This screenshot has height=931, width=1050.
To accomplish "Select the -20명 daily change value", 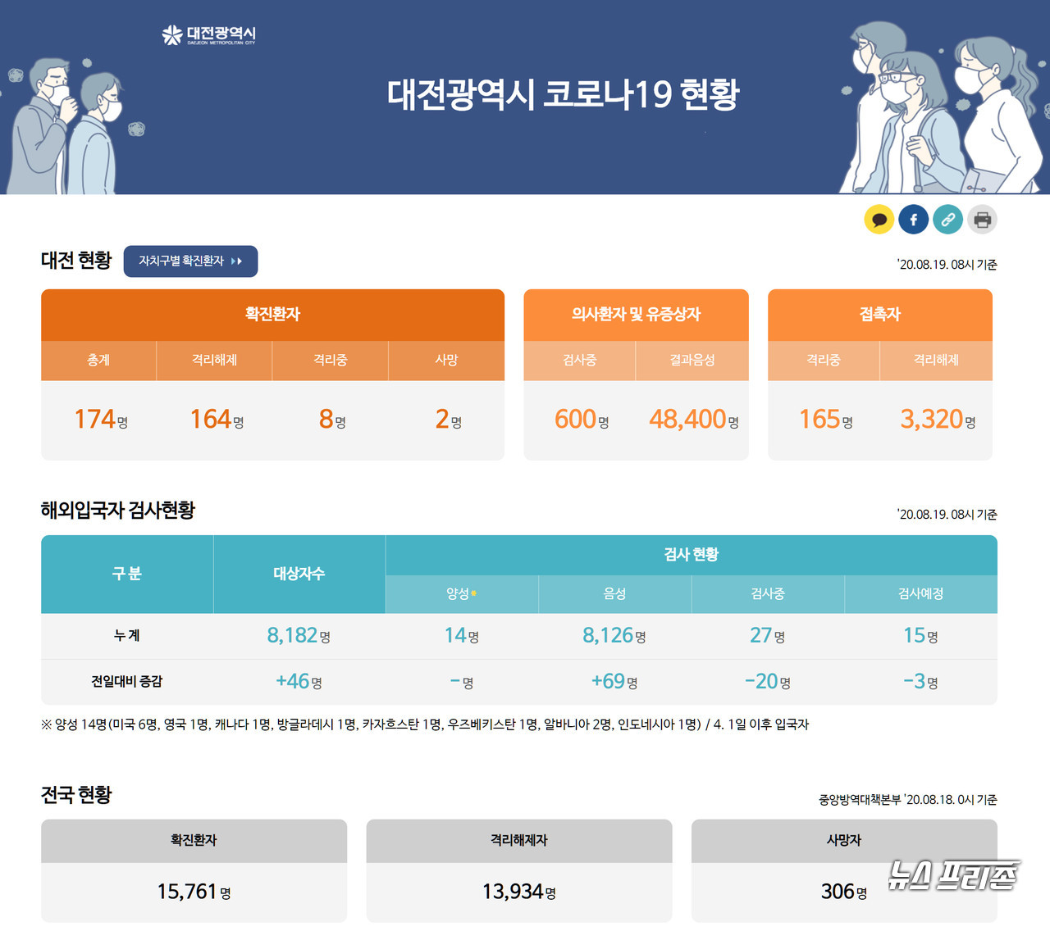I will pyautogui.click(x=768, y=682).
